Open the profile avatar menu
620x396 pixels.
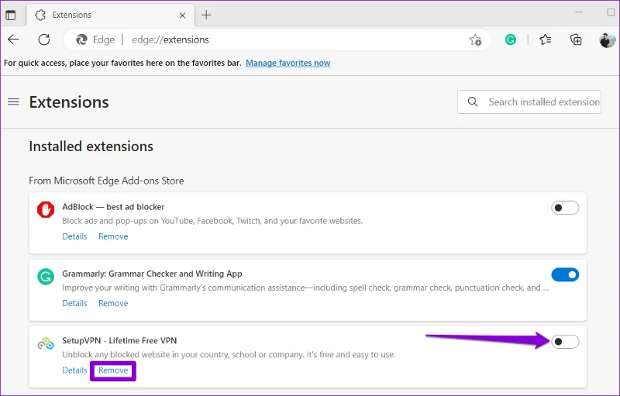click(x=608, y=40)
